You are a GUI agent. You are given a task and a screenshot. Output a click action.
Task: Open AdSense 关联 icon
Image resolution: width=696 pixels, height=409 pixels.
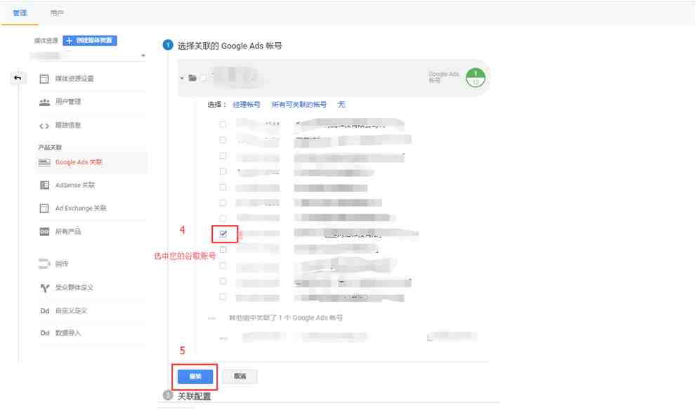[44, 186]
